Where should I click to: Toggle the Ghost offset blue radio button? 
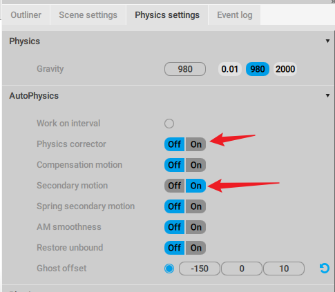(169, 269)
